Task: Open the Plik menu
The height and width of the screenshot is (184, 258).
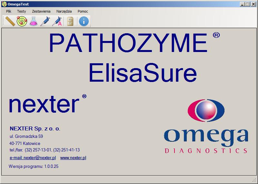Action: click(9, 11)
